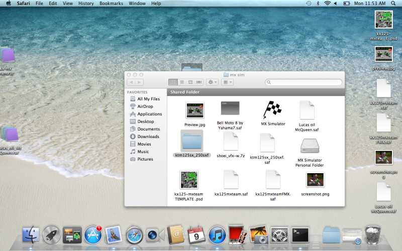This screenshot has width=402, height=251.
Task: Switch Finder to icon view
Action: tap(173, 82)
